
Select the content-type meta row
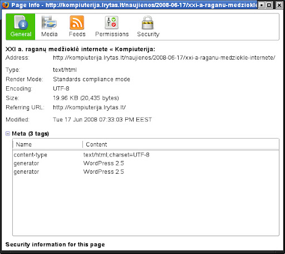point(146,155)
